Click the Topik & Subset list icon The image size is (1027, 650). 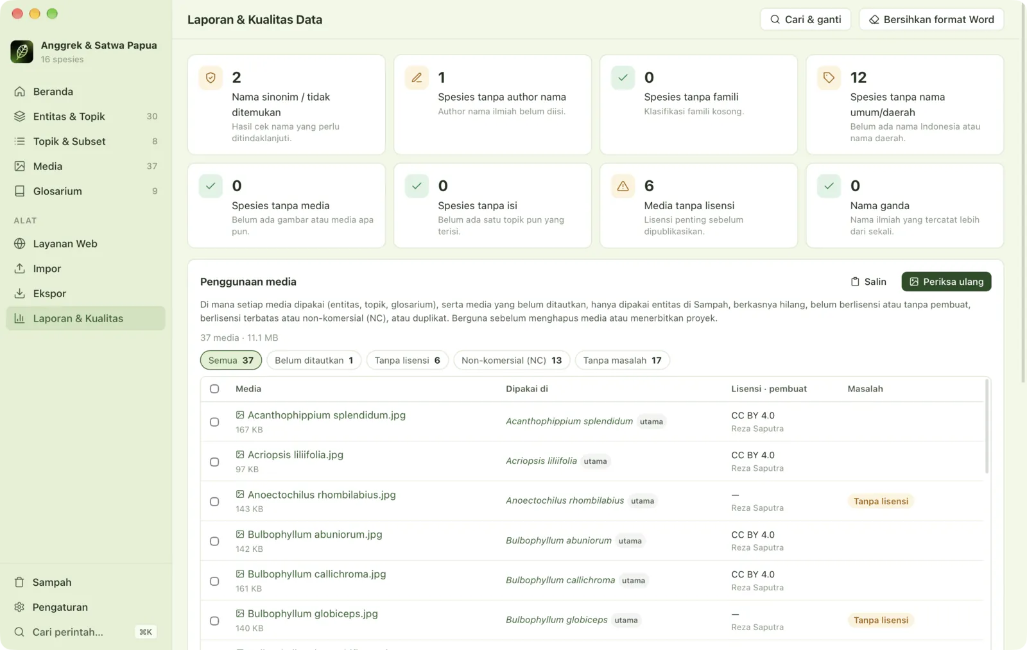point(20,141)
